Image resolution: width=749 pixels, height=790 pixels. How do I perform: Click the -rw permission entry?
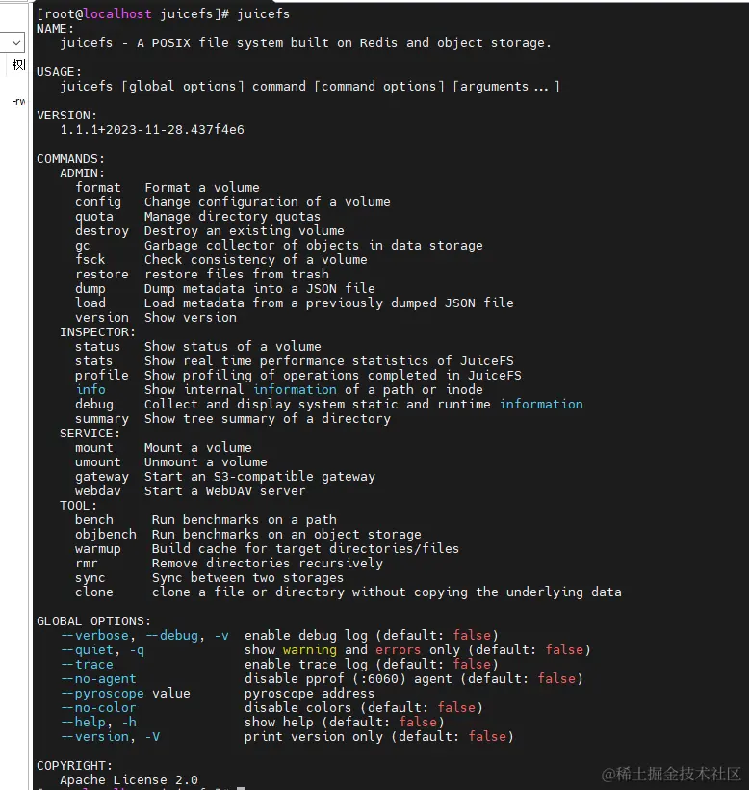pyautogui.click(x=18, y=101)
